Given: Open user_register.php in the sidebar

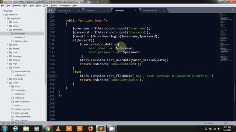Looking at the screenshot, I should point(23,117).
